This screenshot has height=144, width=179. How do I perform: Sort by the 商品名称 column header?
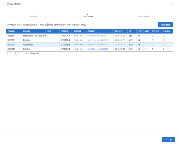(33, 31)
